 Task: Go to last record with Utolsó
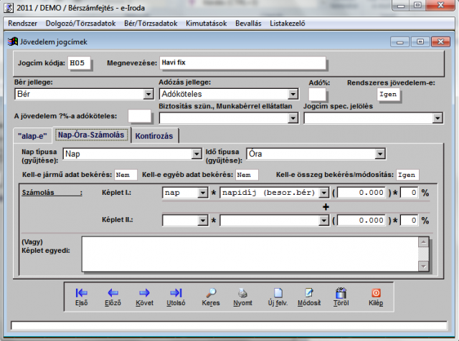coord(176,297)
